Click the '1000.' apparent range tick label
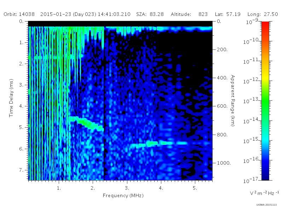 coord(224,163)
